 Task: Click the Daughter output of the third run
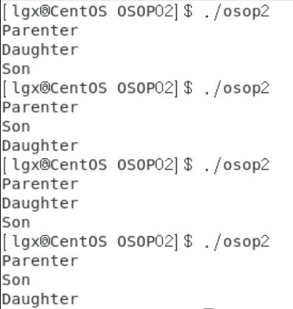tap(40, 204)
